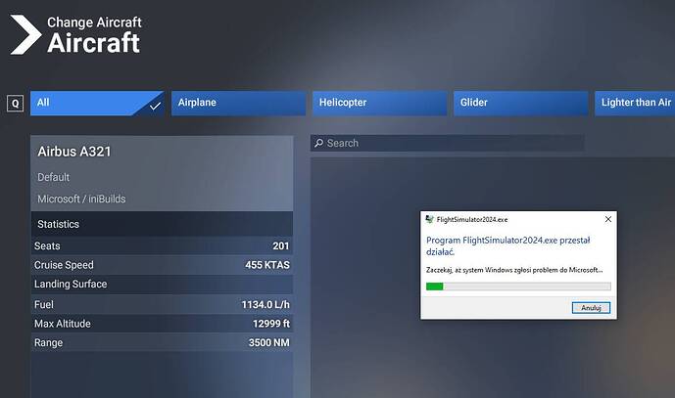Select the Landing Surface row
675x398 pixels.
coord(162,285)
